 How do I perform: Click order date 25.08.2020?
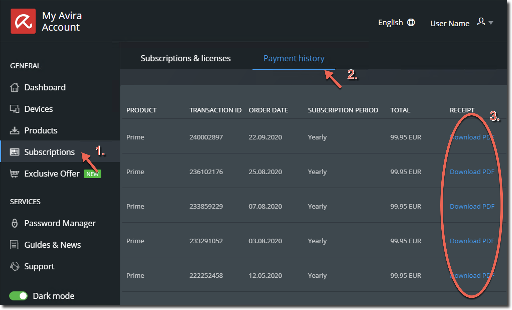pyautogui.click(x=265, y=172)
